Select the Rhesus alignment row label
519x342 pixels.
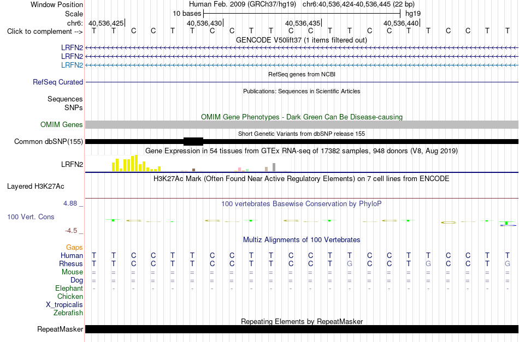tap(71, 263)
